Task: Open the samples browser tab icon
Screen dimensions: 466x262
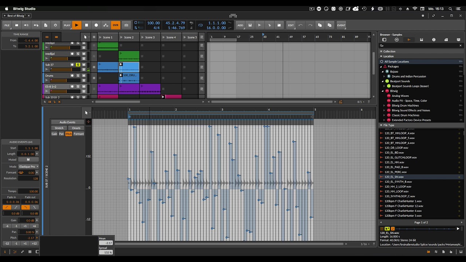Action: tap(409, 40)
